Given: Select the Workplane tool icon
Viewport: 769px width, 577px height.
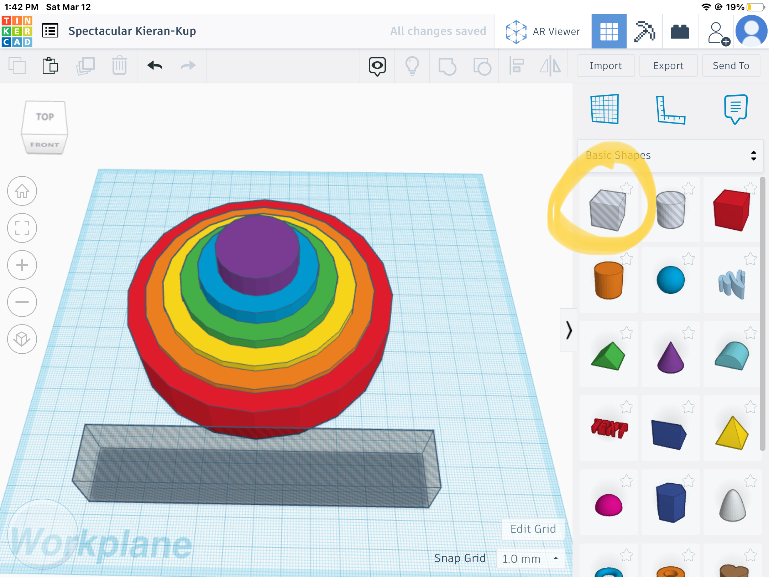Looking at the screenshot, I should 605,109.
